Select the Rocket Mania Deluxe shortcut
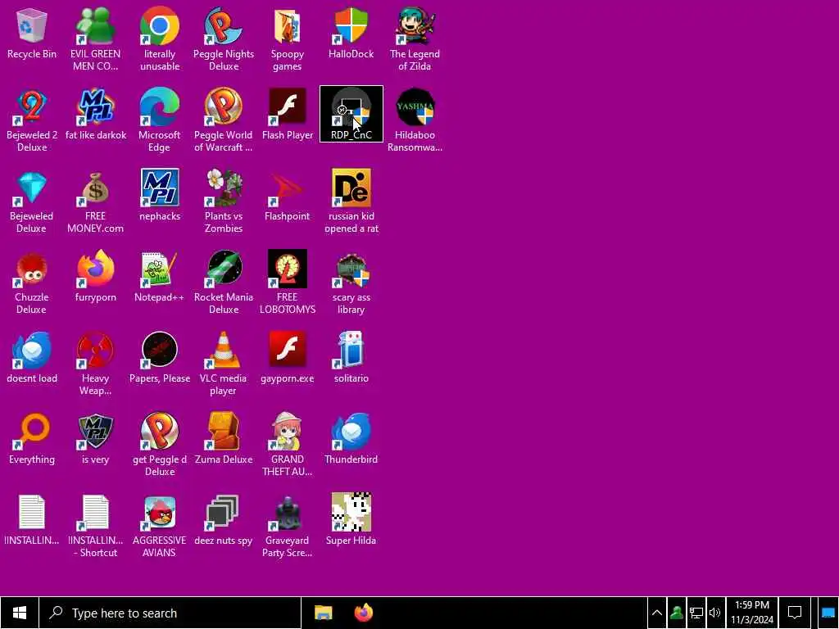This screenshot has height=629, width=839. 224,283
